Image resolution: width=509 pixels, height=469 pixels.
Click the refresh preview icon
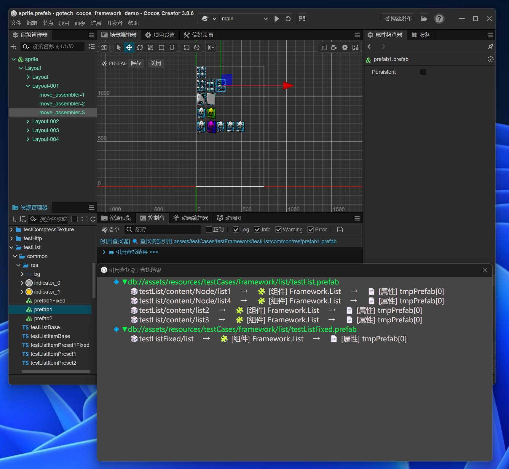click(x=288, y=19)
